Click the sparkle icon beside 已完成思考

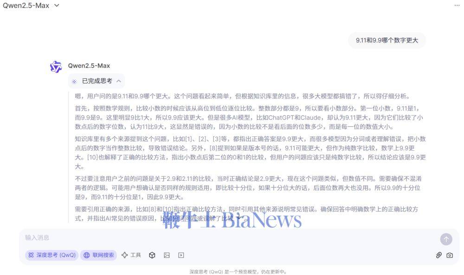(74, 81)
